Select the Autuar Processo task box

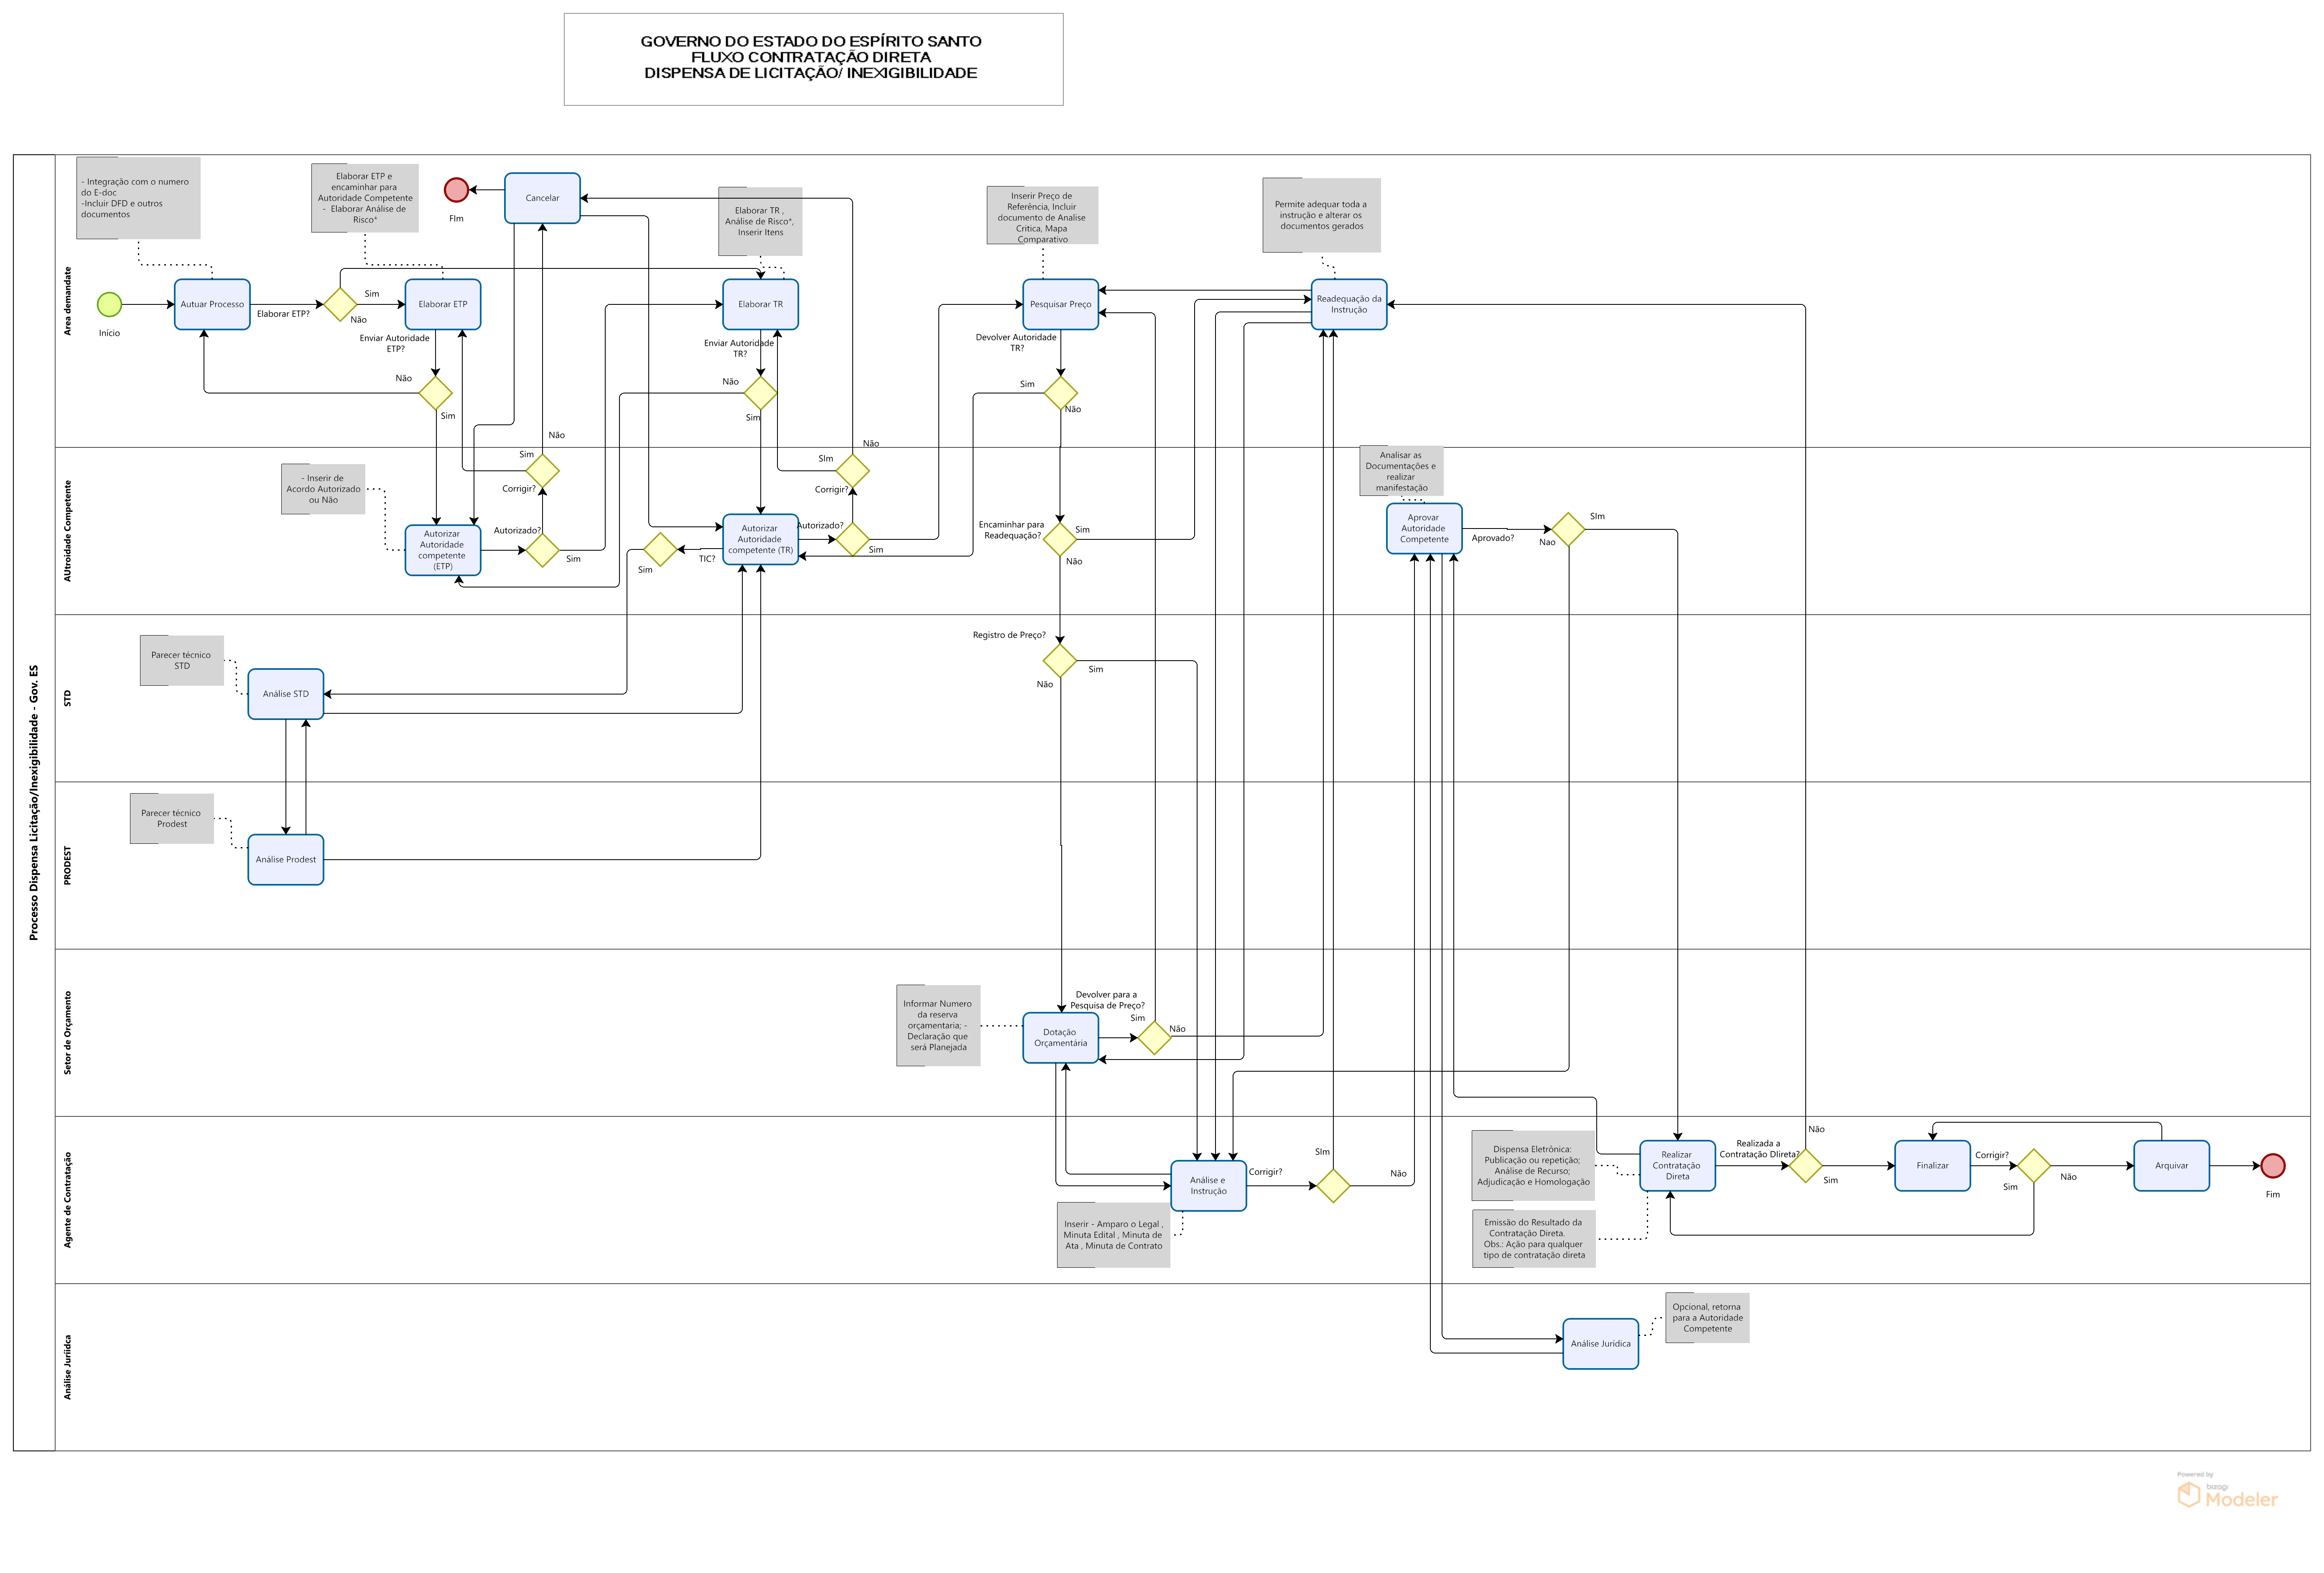(x=212, y=304)
